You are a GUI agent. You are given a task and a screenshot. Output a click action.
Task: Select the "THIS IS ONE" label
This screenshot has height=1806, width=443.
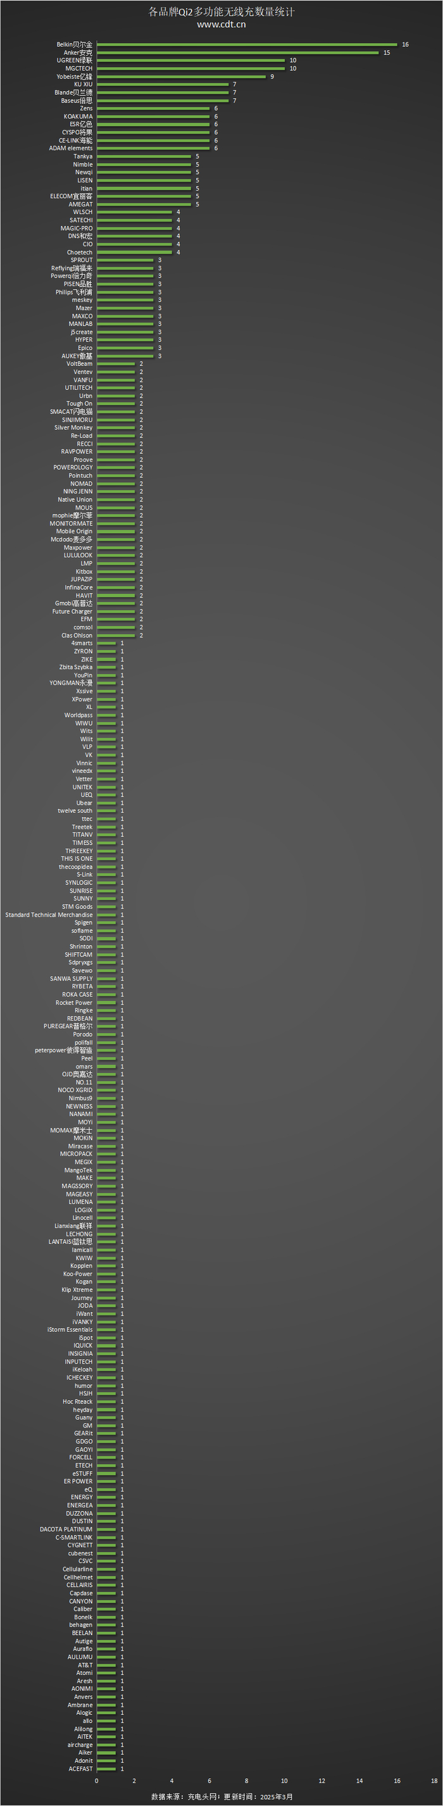pos(77,859)
